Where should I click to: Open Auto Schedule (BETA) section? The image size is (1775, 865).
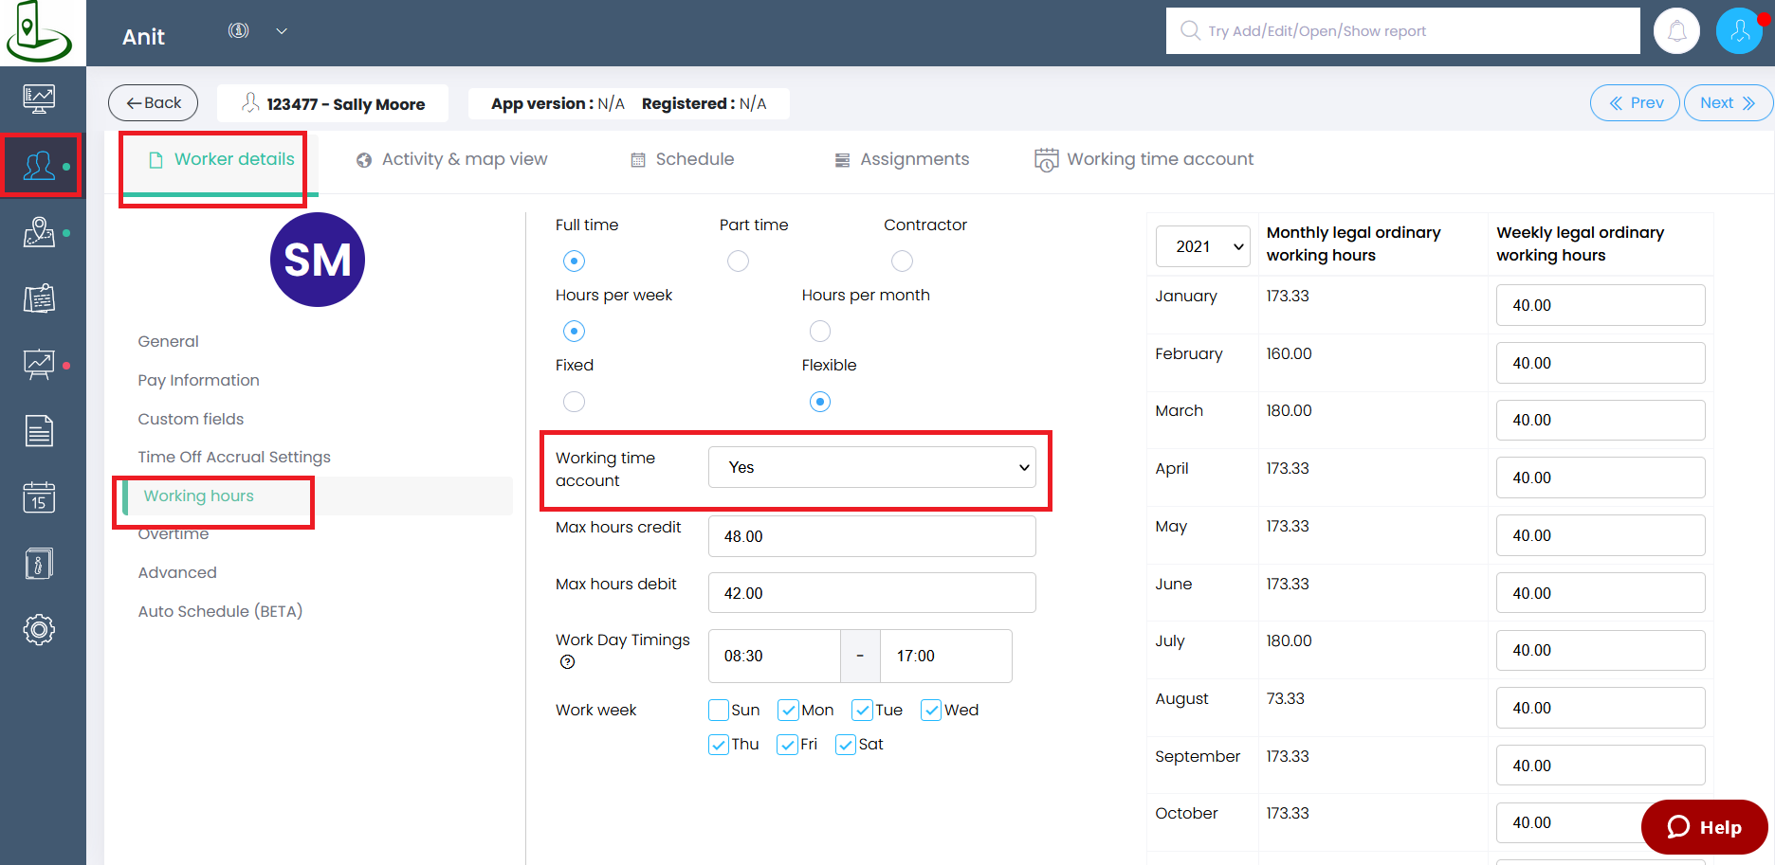[x=220, y=611]
